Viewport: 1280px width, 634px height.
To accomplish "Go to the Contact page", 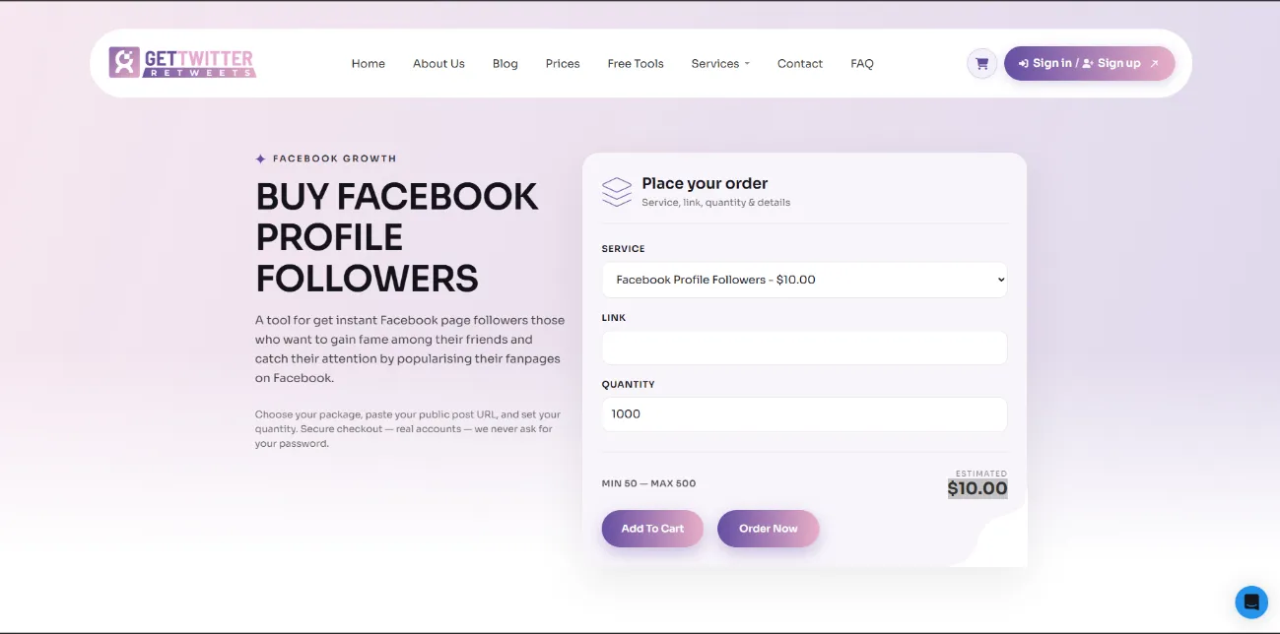I will pos(800,63).
